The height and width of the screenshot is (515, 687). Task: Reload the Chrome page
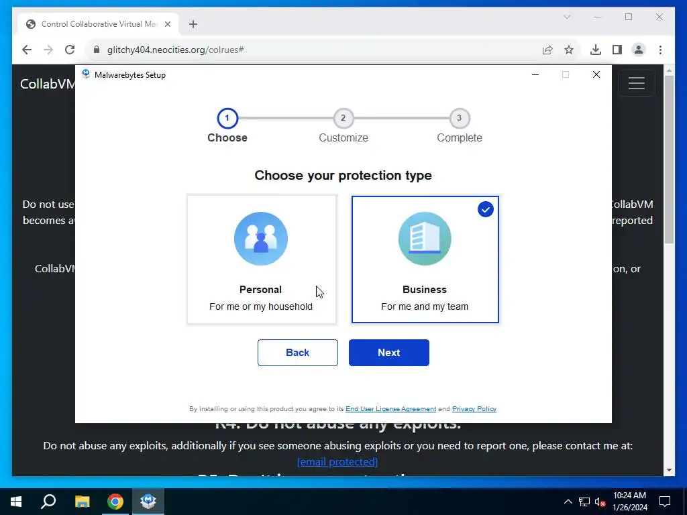(x=70, y=50)
